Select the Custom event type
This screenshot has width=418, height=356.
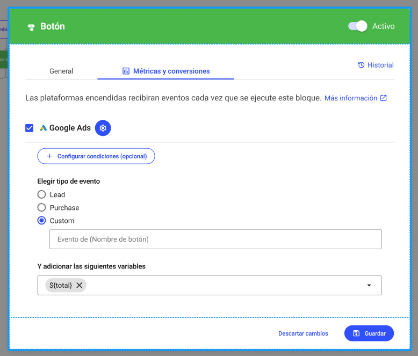pyautogui.click(x=41, y=221)
